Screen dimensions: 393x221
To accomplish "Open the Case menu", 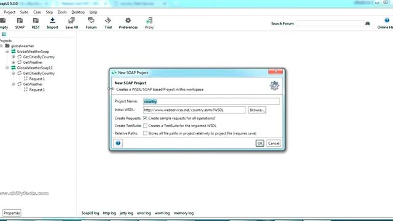I will (37, 12).
